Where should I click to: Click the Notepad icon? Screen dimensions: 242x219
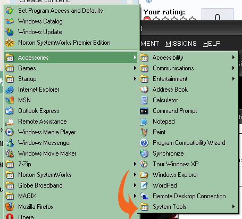[144, 121]
